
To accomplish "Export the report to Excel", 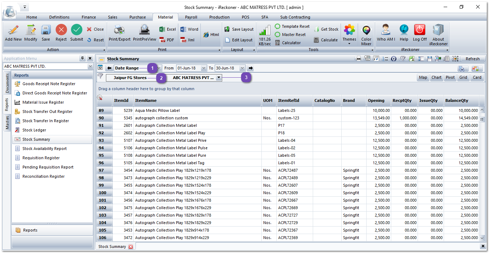I will point(168,29).
